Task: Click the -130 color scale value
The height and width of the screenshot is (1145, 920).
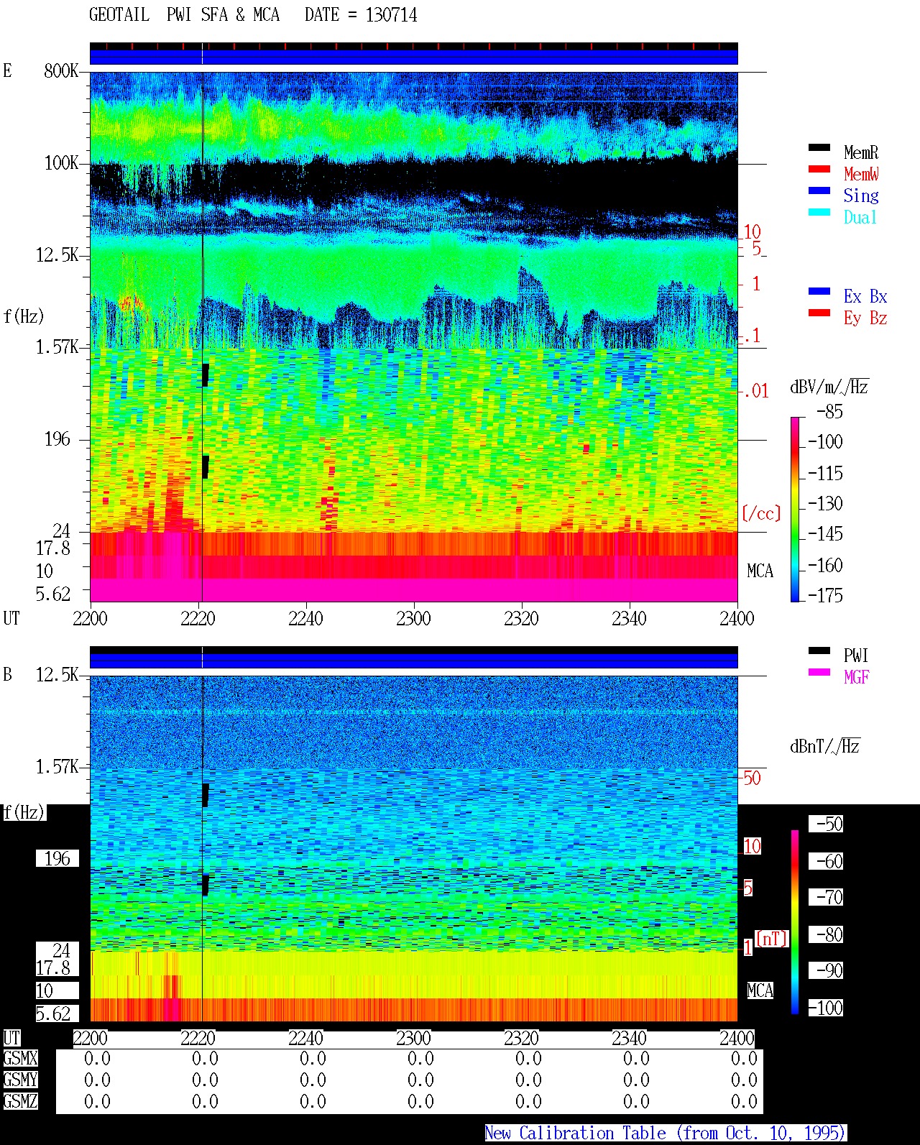Action: [825, 504]
